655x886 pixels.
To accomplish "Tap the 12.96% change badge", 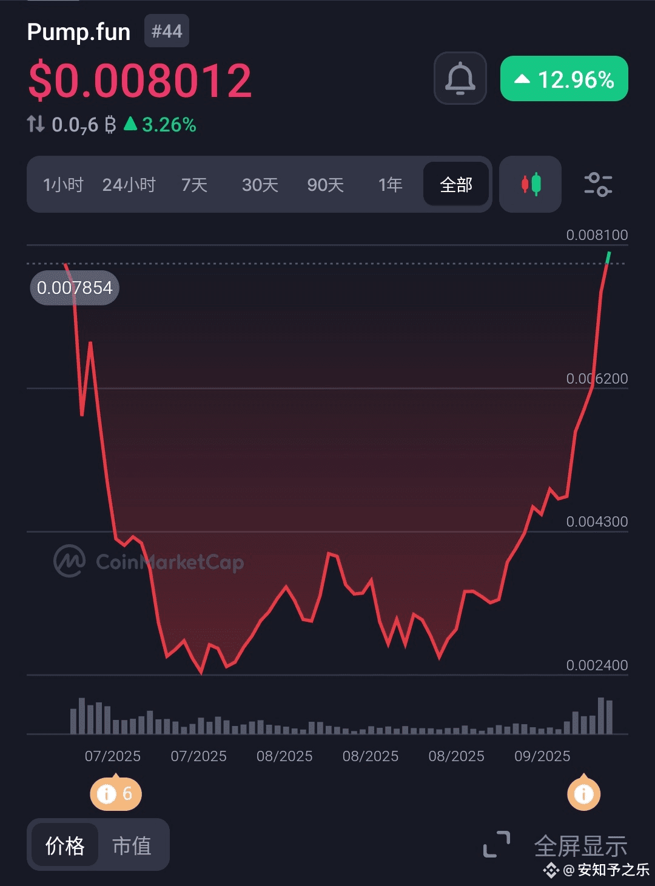I will tap(564, 79).
